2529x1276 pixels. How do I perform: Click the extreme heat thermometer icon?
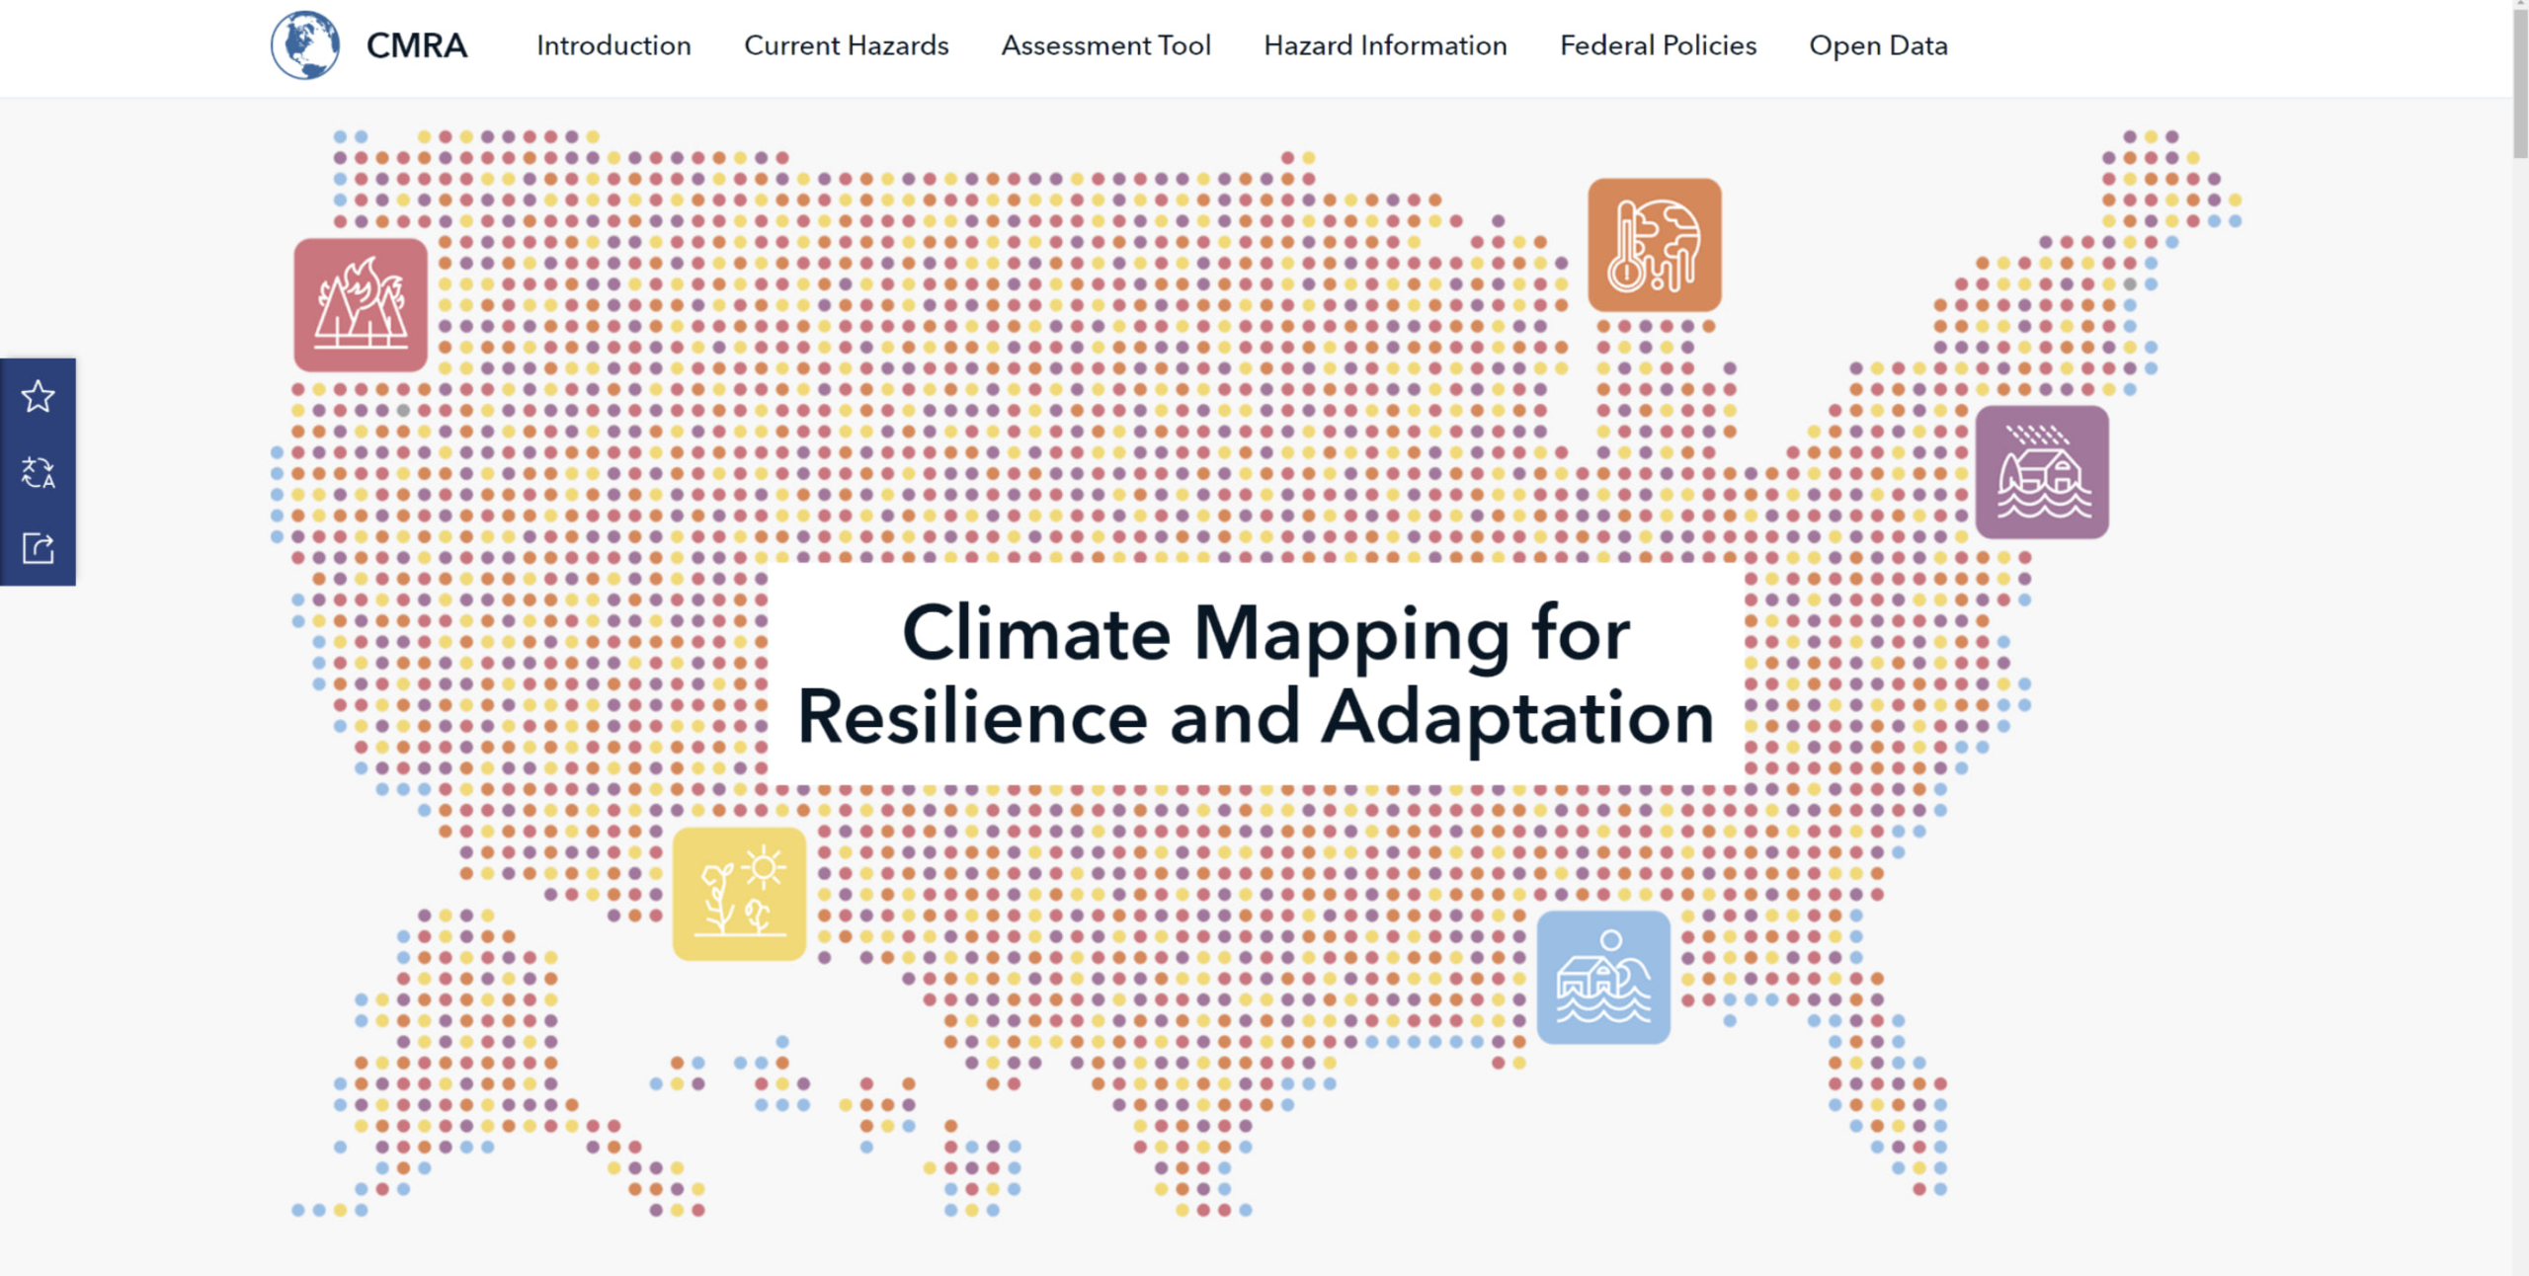pos(1655,245)
